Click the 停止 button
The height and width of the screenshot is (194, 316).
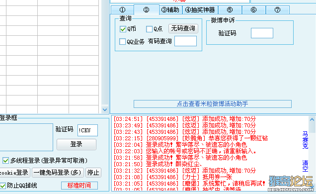click(x=93, y=173)
